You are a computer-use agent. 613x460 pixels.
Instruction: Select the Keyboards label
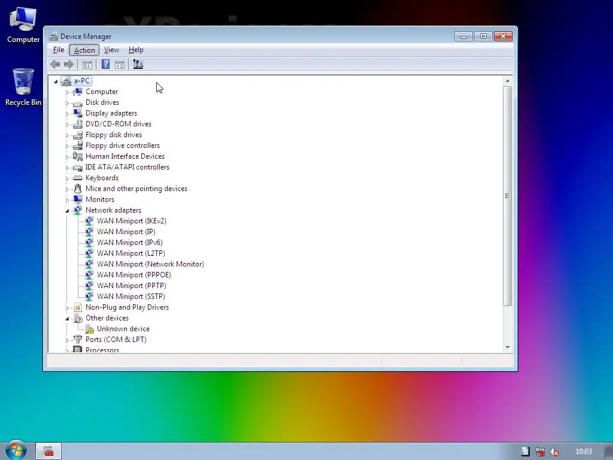[x=102, y=178]
